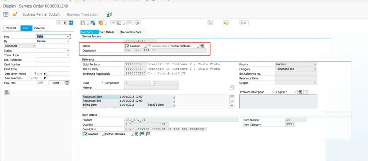Click the trash icon beside Start
The height and width of the screenshot is (161, 368).
pyautogui.click(x=67, y=83)
